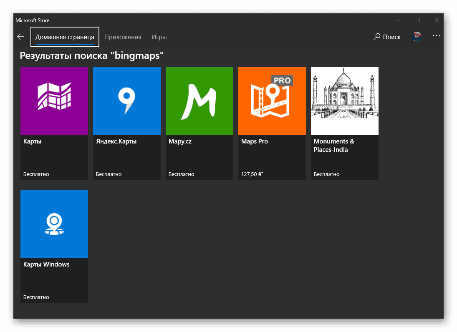The image size is (457, 332).
Task: Select the Домашняя страница tab
Action: pyautogui.click(x=65, y=37)
